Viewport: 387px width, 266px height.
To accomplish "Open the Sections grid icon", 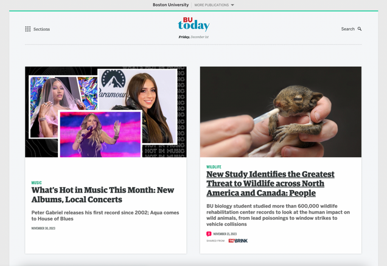I will 27,29.
